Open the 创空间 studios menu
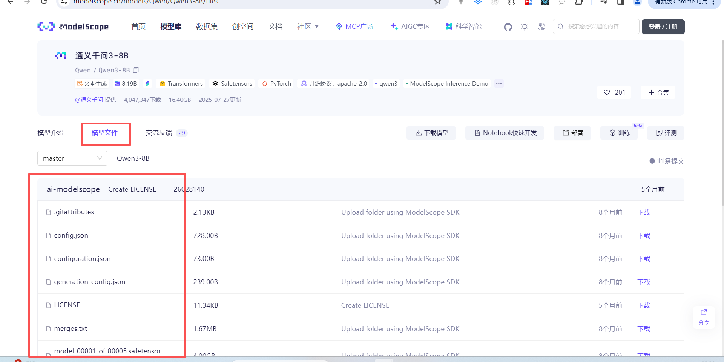This screenshot has width=724, height=362. coord(243,26)
